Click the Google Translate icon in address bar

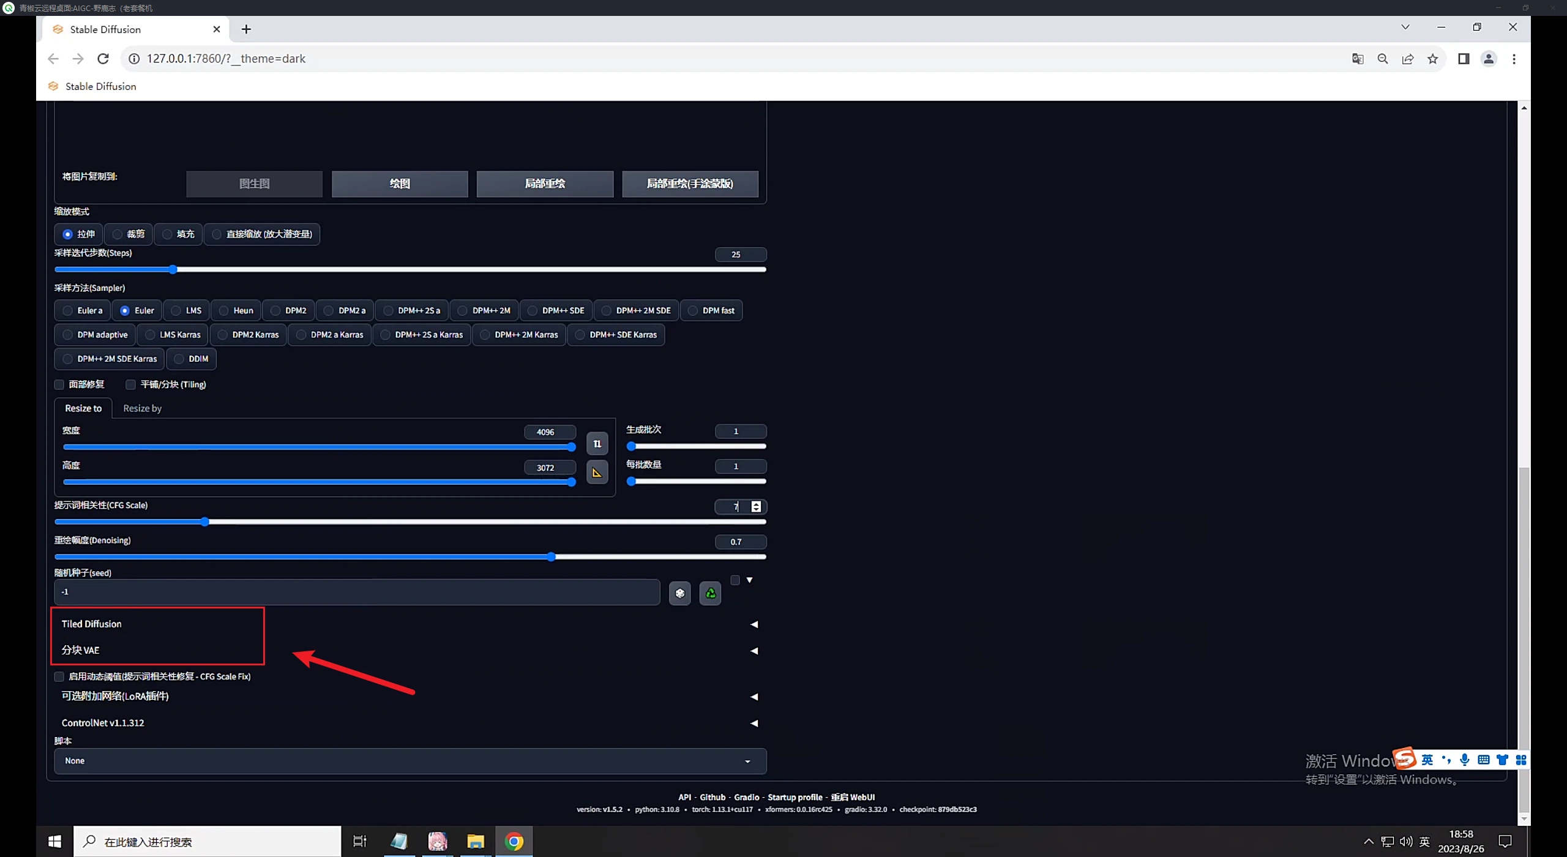(1358, 59)
